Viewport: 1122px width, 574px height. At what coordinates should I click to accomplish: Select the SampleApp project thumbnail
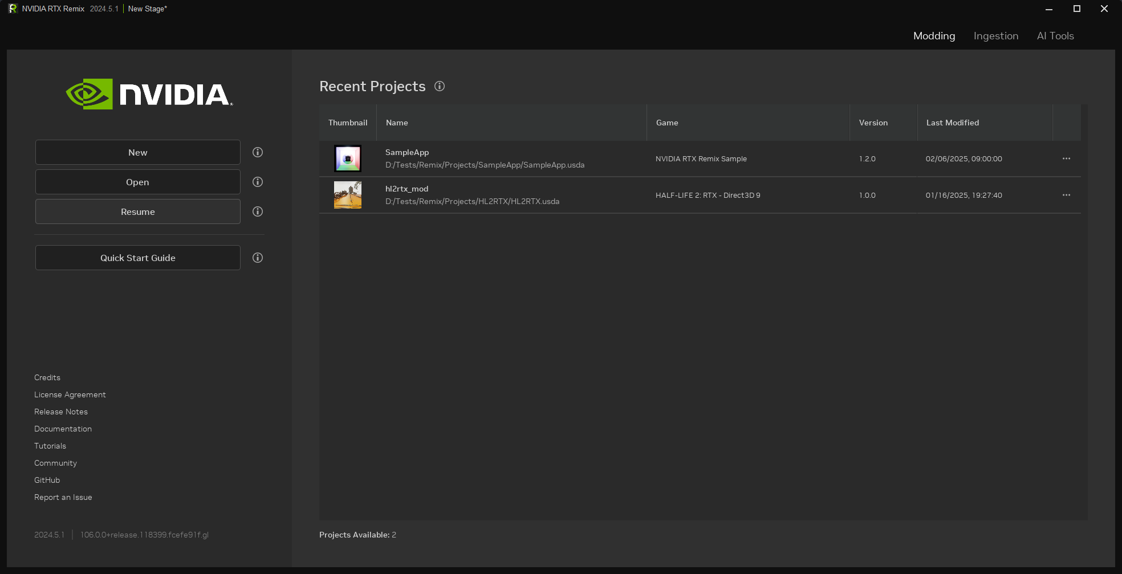348,158
